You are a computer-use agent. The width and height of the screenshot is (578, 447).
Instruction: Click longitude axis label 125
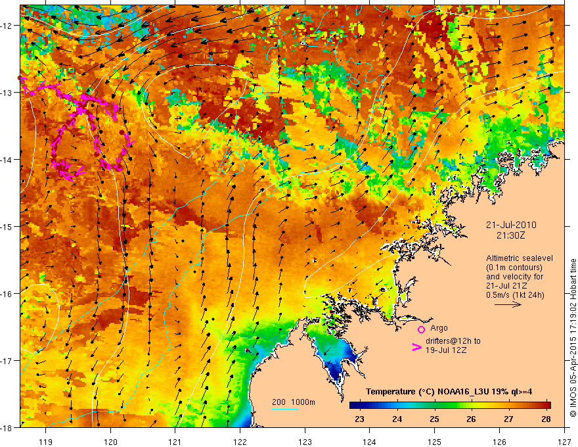click(435, 442)
